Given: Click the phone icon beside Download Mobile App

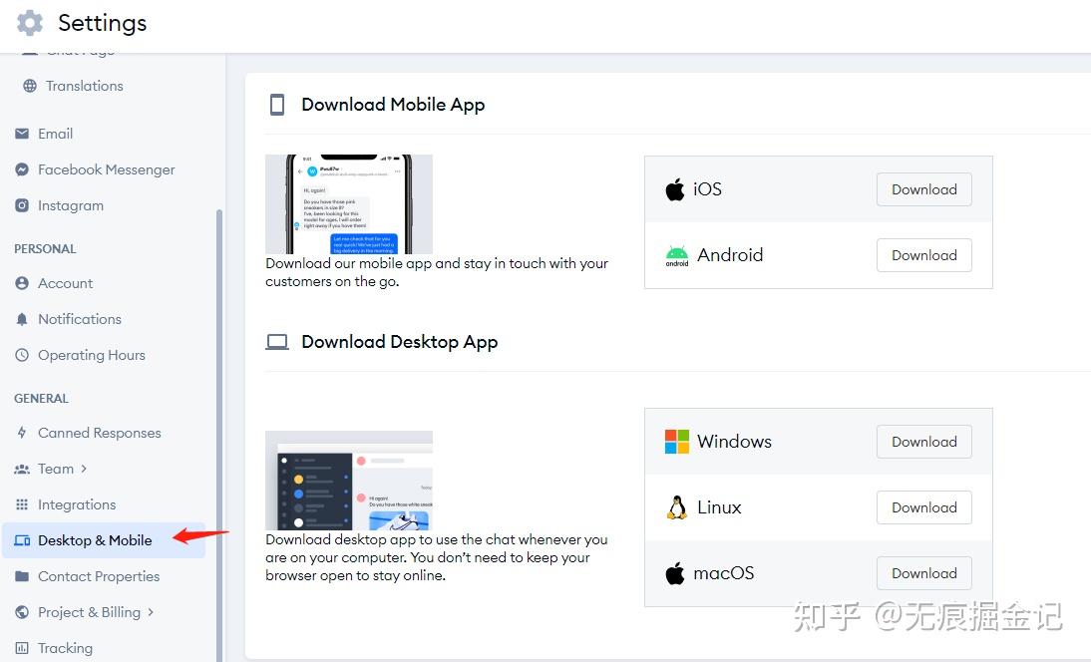Looking at the screenshot, I should [277, 105].
